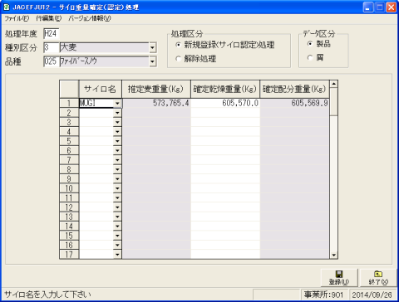The height and width of the screenshot is (302, 399).
Task: Click scroll down arrow of grid scrollbar
Action: [333, 256]
